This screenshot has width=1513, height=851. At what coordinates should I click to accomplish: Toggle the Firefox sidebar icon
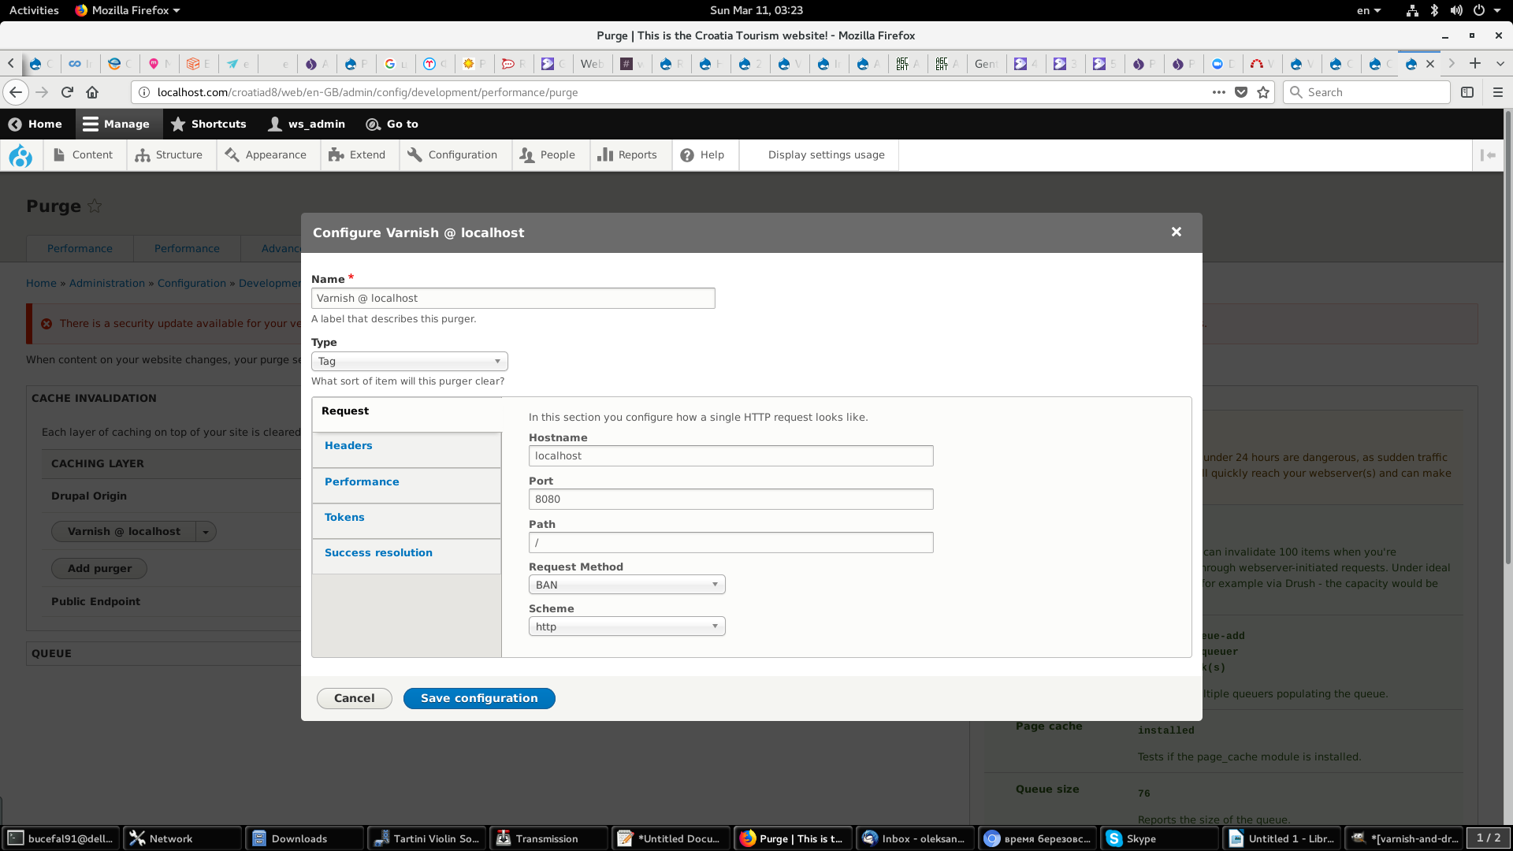click(x=1467, y=92)
